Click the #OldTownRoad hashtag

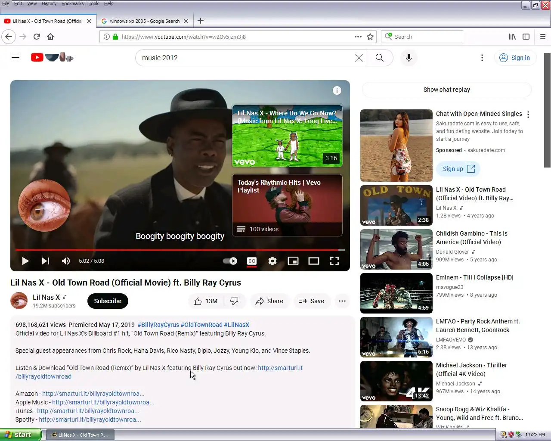coord(201,325)
